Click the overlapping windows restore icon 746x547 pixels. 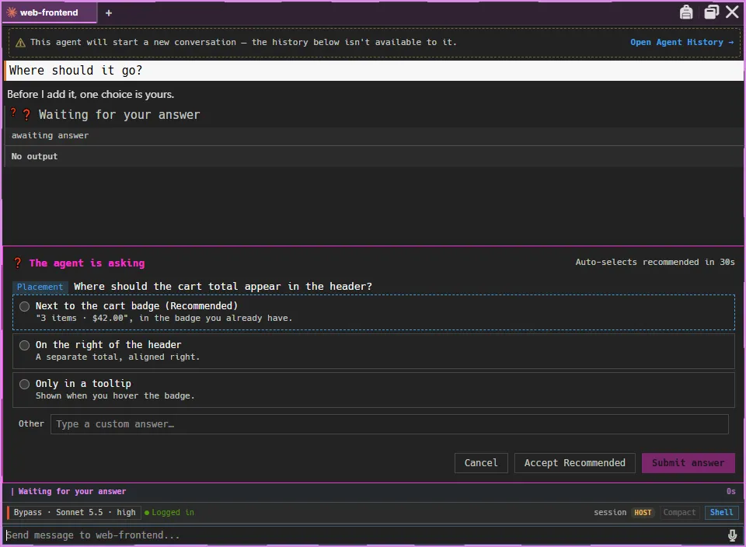[x=711, y=12]
